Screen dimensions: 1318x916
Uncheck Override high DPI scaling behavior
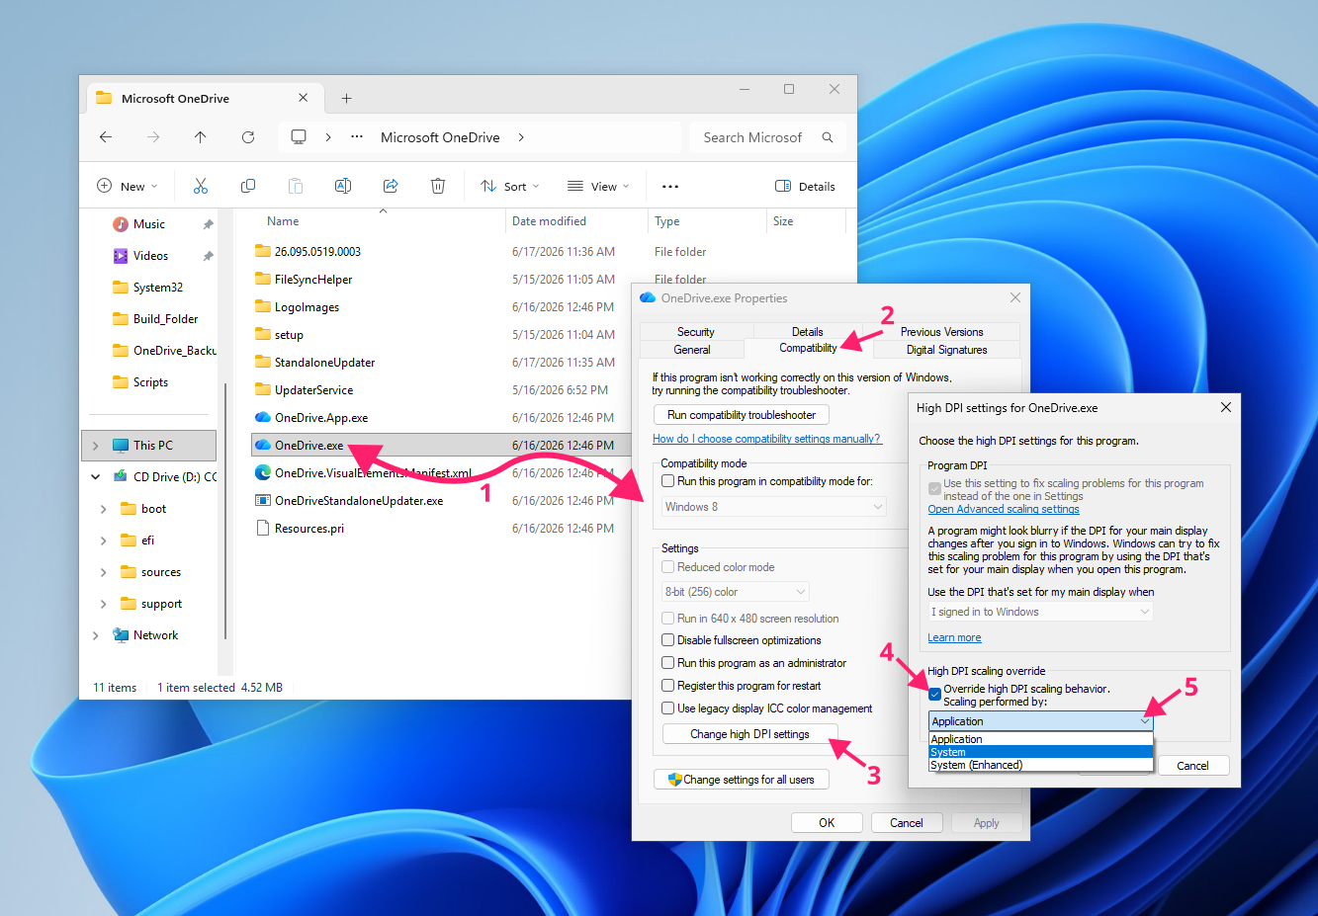[934, 694]
